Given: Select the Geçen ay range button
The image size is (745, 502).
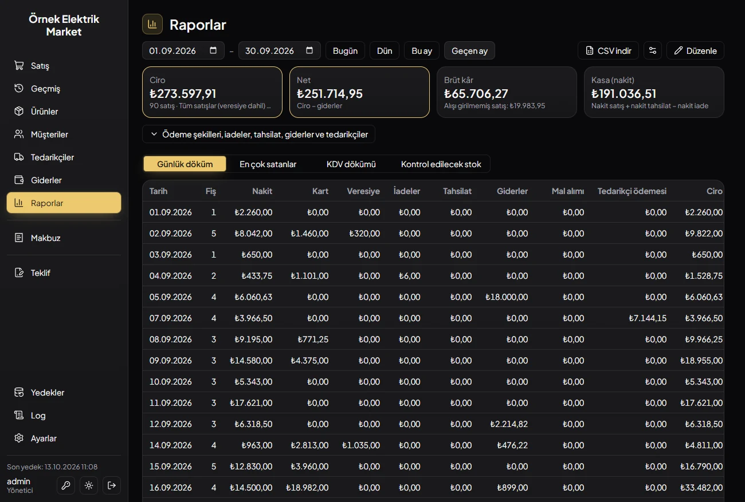Looking at the screenshot, I should coord(469,50).
